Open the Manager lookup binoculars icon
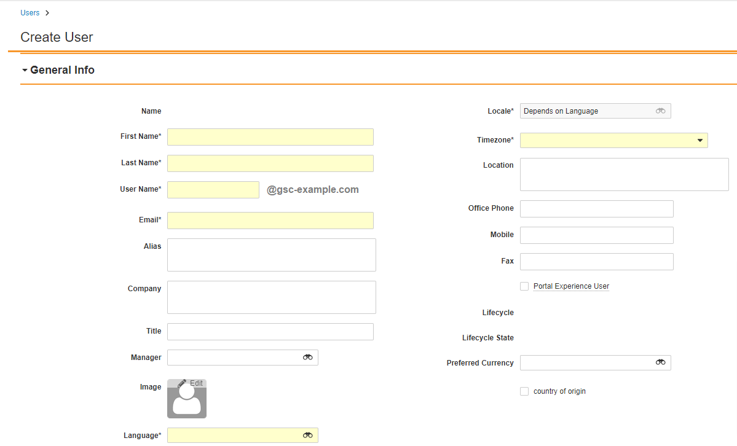 point(308,357)
